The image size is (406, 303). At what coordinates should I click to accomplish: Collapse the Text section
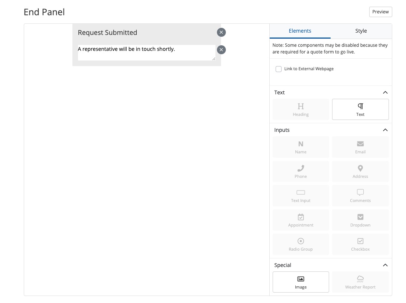tap(385, 92)
